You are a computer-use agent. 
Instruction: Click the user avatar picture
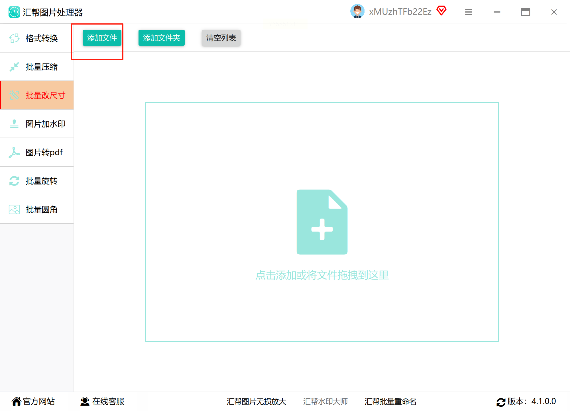tap(357, 12)
